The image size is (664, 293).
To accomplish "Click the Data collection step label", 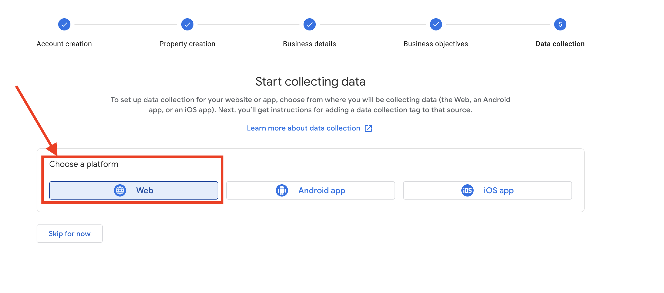I will click(560, 44).
